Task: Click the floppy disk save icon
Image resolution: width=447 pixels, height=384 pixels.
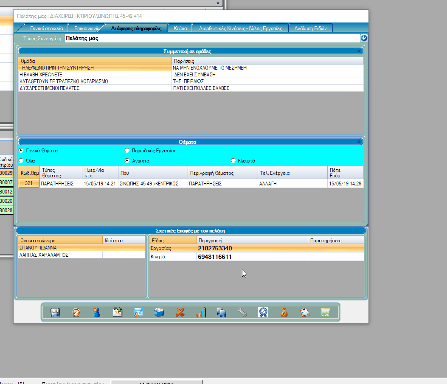Action: point(55,313)
